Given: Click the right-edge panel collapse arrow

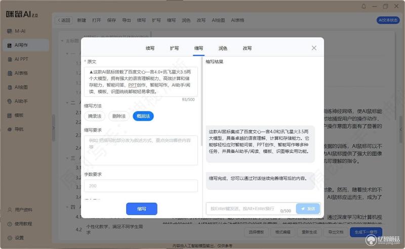Looking at the screenshot, I should (401, 130).
